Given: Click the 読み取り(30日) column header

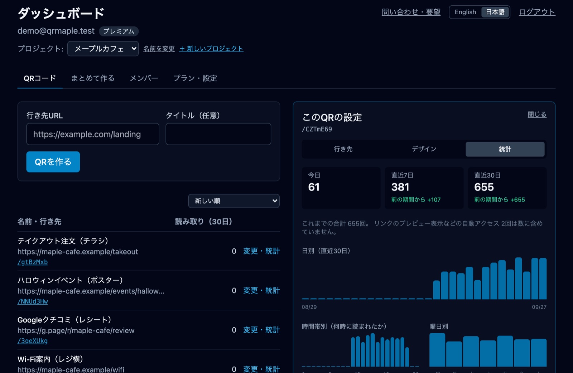Looking at the screenshot, I should pyautogui.click(x=204, y=222).
